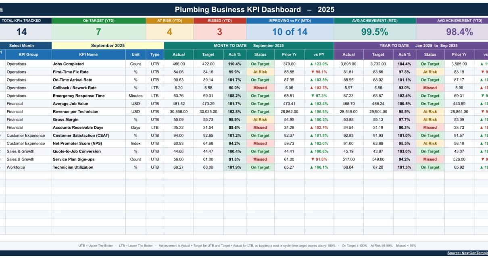488x259 pixels.
Task: Click the Select Month label cell
Action: click(21, 46)
